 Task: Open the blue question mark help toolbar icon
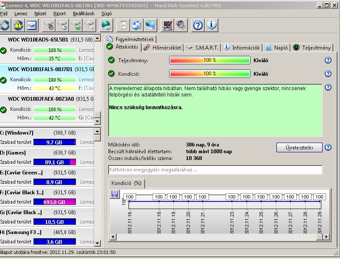click(x=198, y=25)
